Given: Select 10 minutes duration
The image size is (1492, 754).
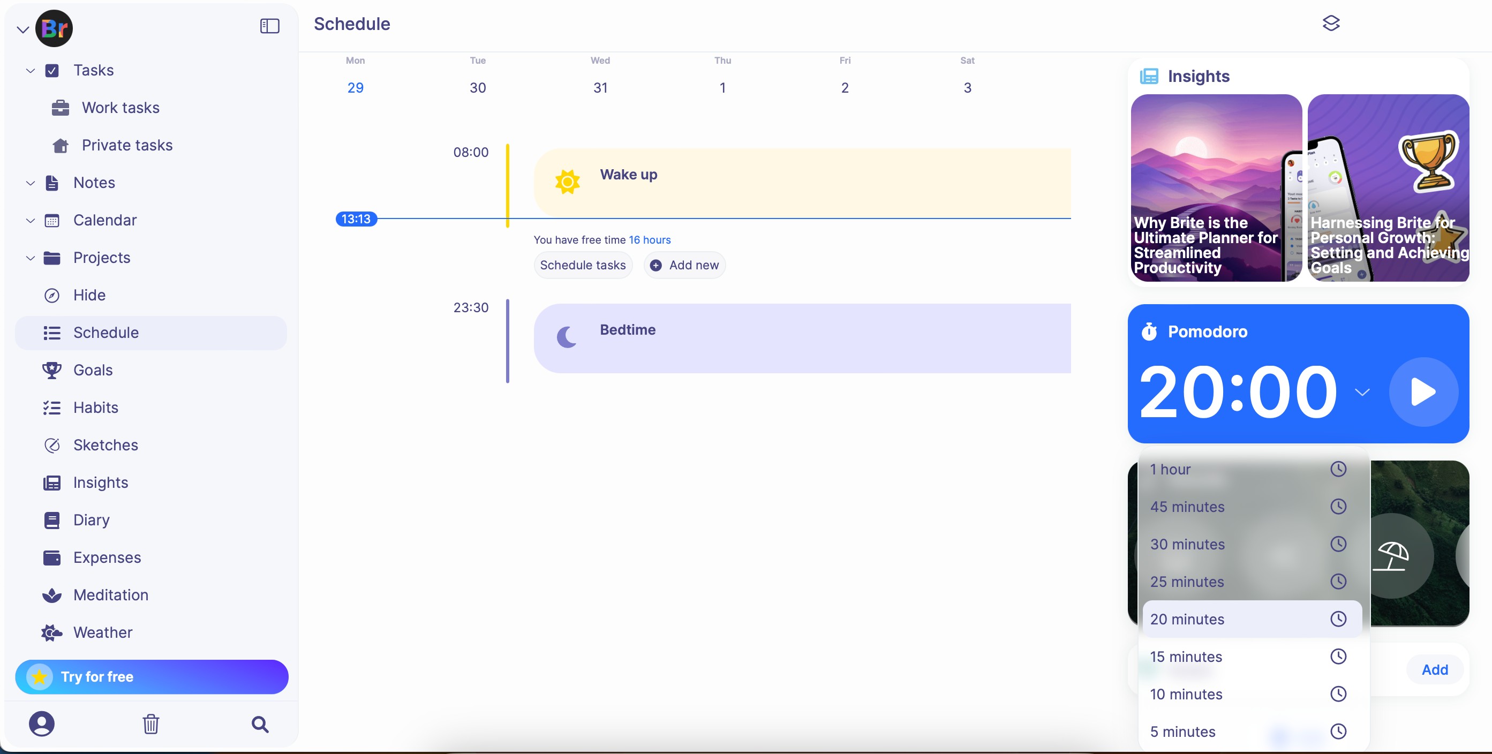Looking at the screenshot, I should tap(1252, 694).
